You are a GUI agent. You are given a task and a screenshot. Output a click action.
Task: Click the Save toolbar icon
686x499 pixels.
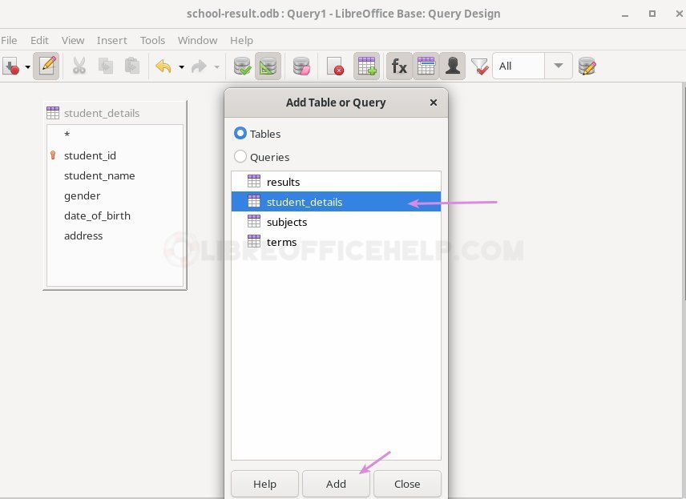click(11, 66)
